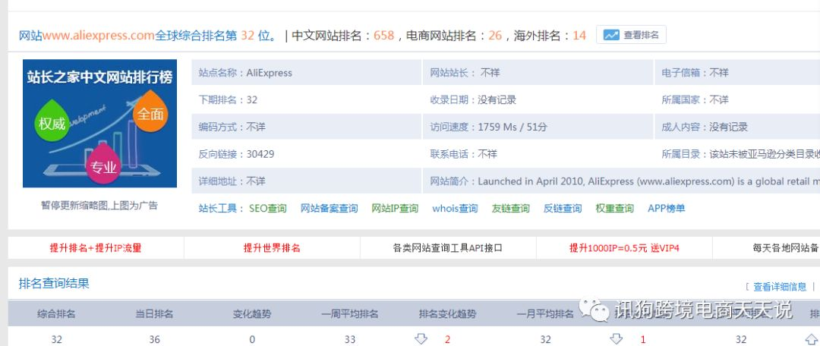The height and width of the screenshot is (346, 820).
Task: Click the 一周平均排名 value 33
Action: click(350, 339)
